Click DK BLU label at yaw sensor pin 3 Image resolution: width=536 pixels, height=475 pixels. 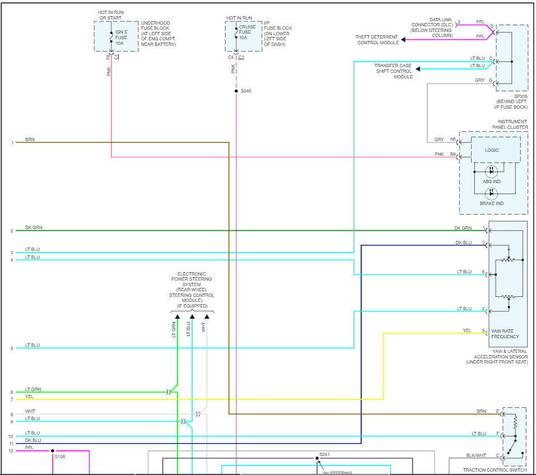click(464, 243)
